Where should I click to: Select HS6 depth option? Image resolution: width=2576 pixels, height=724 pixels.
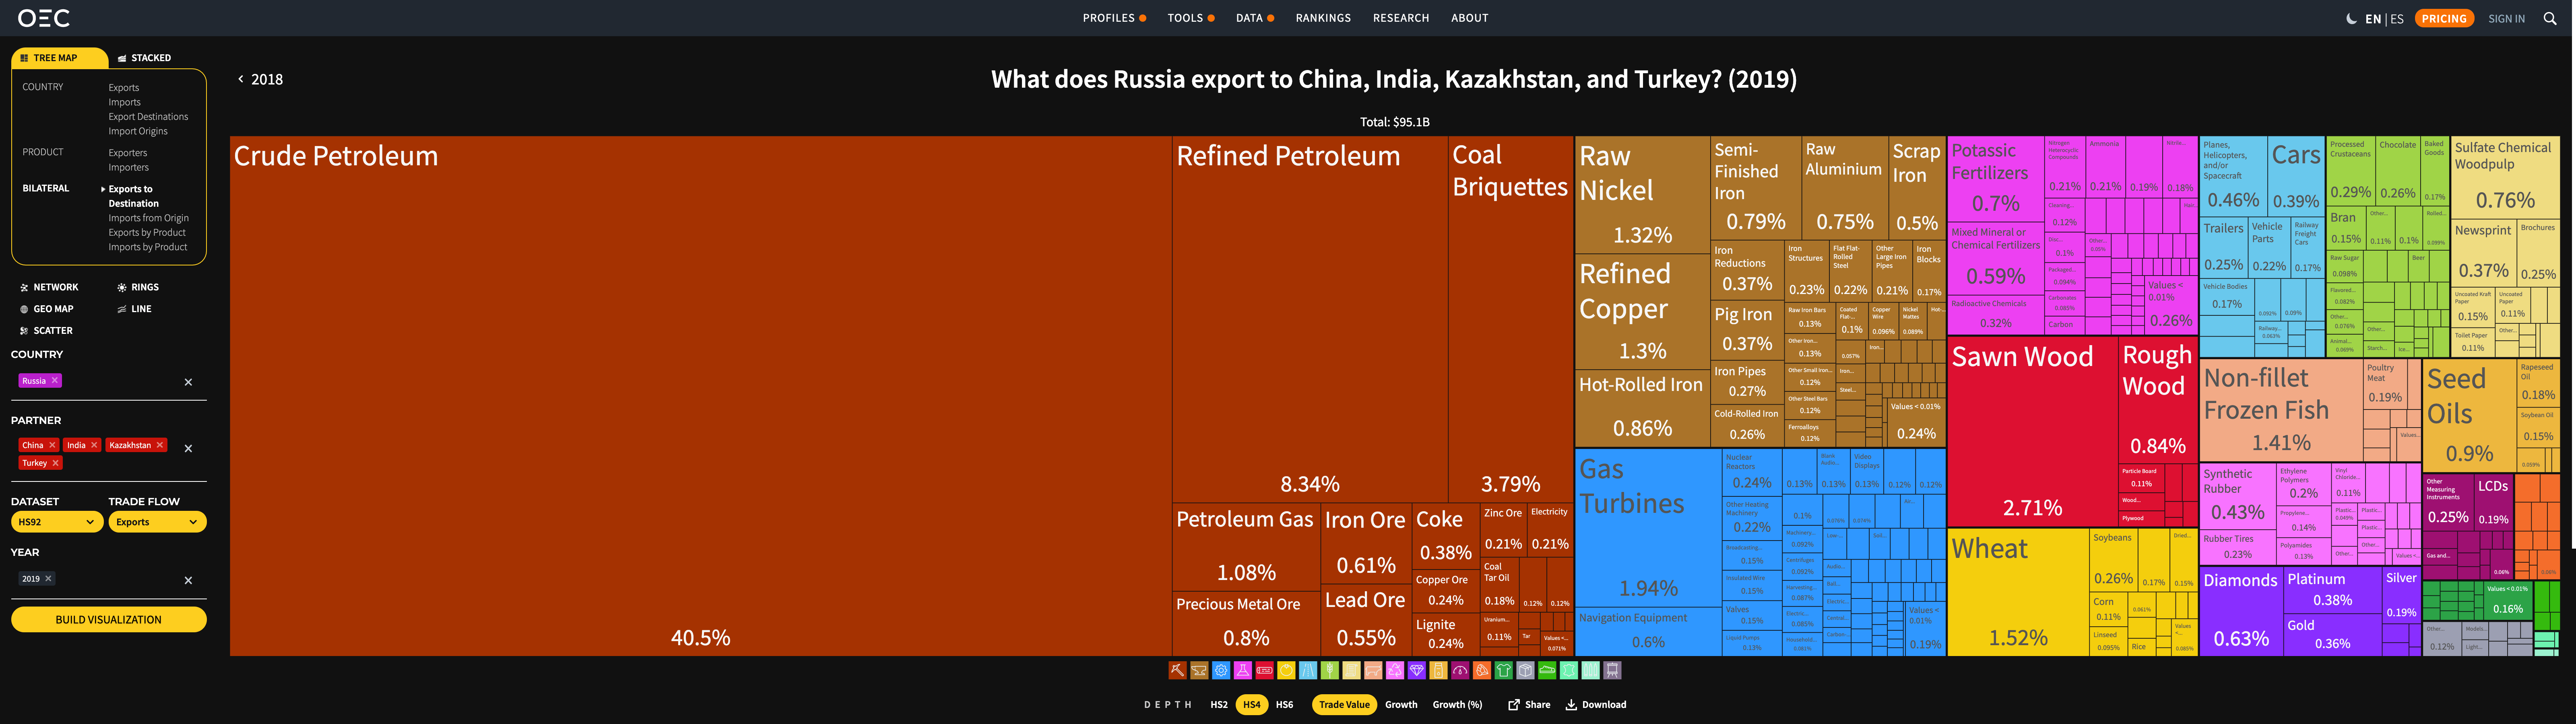(x=1285, y=705)
